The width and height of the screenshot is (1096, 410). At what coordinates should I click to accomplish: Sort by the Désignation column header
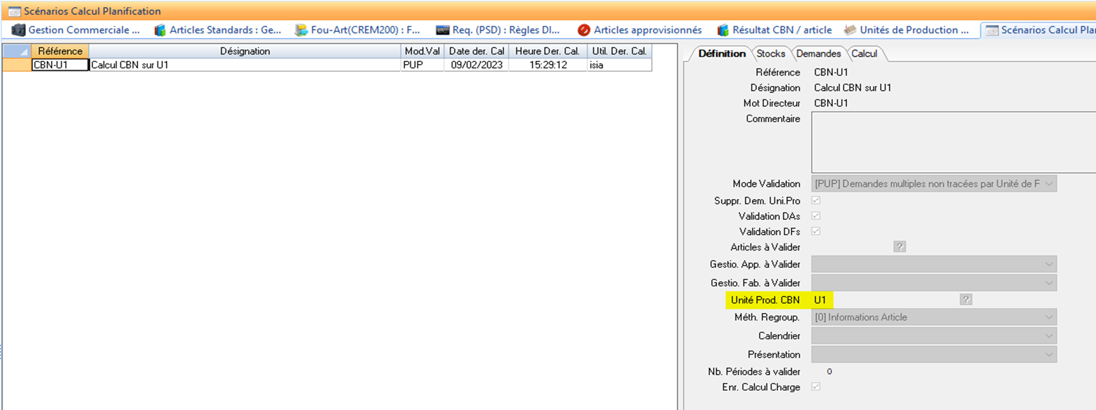(x=244, y=51)
